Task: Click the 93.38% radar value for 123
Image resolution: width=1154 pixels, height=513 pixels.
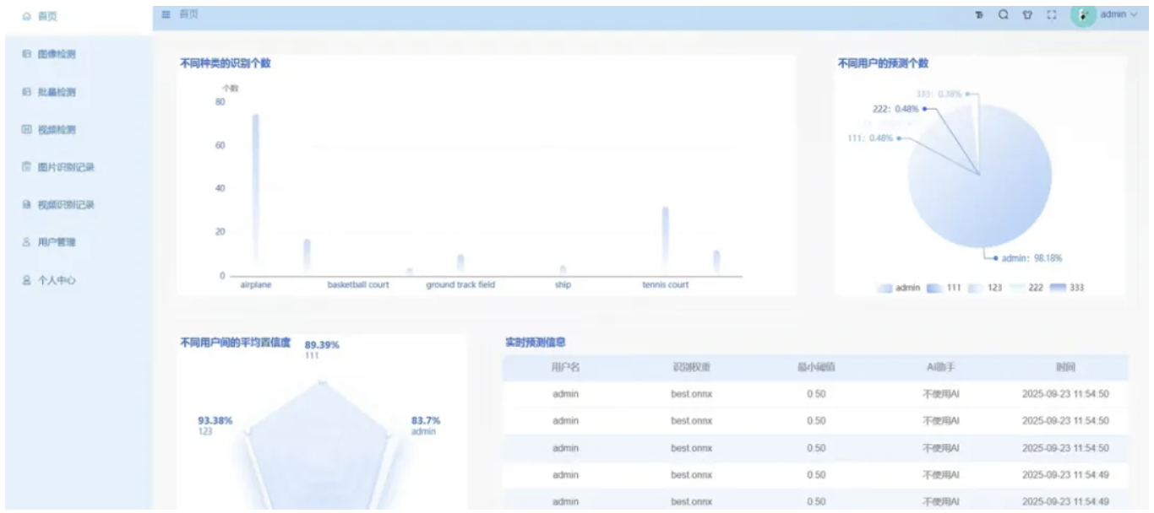Action: tap(215, 420)
